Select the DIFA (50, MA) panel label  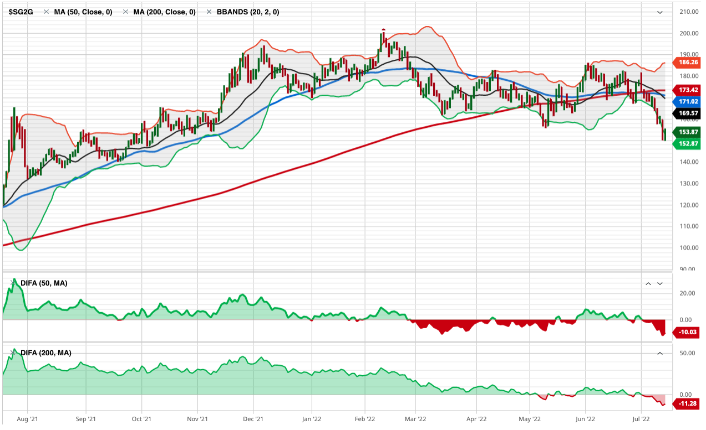point(44,283)
